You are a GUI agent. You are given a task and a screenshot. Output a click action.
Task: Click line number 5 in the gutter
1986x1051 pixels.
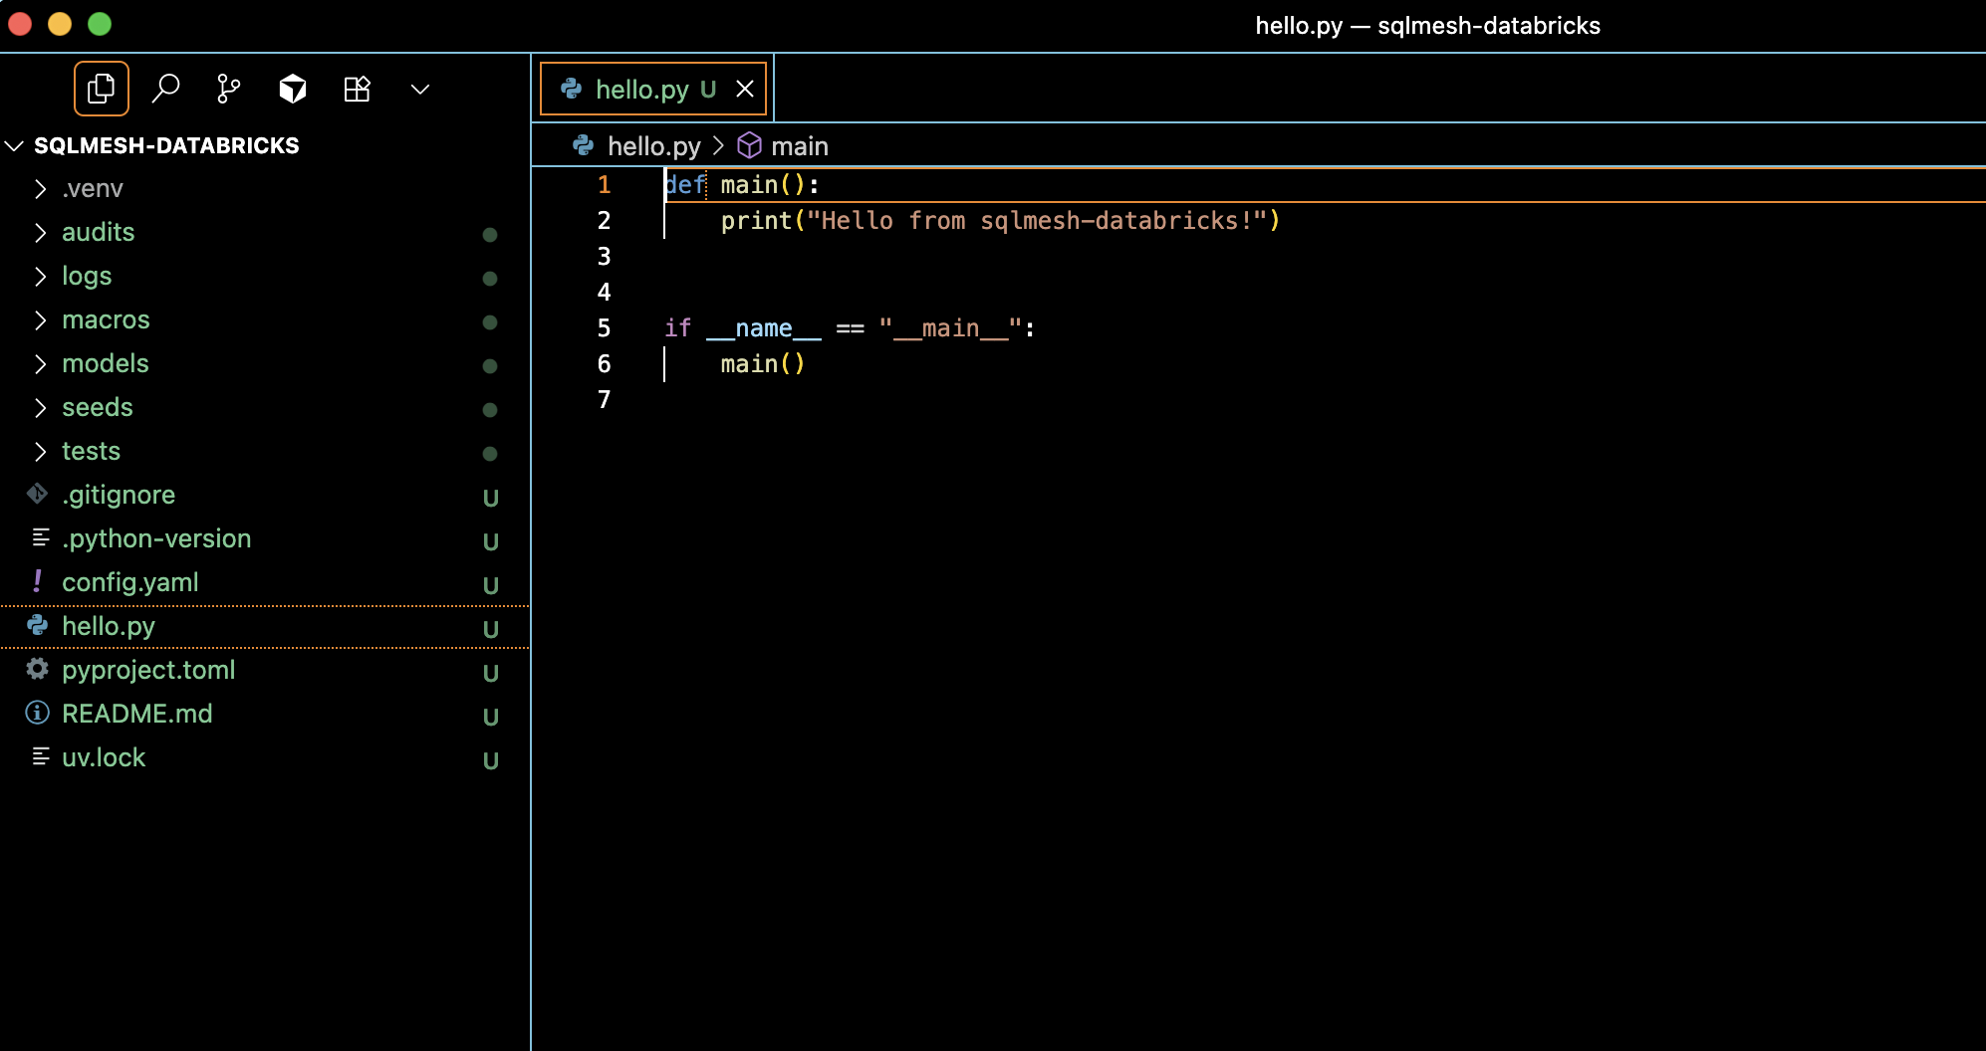[x=604, y=328]
